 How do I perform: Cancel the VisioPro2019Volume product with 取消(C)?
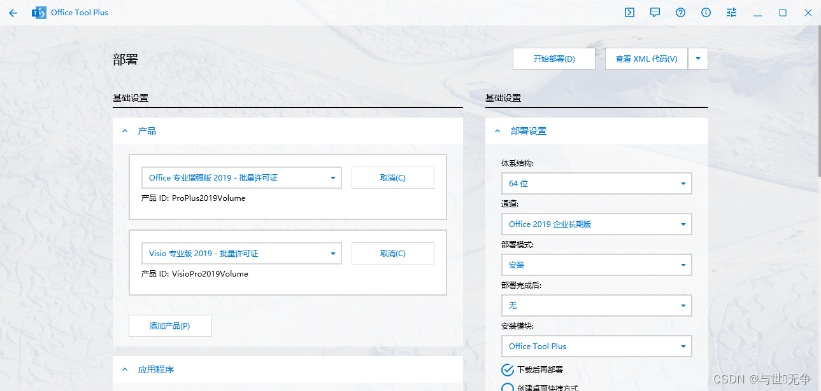pyautogui.click(x=393, y=254)
